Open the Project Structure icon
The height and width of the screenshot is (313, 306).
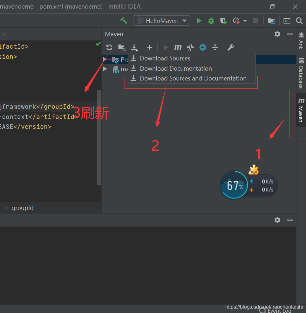[x=271, y=21]
